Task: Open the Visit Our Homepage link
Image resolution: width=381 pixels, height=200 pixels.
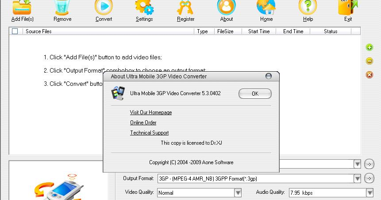Action: (151, 112)
